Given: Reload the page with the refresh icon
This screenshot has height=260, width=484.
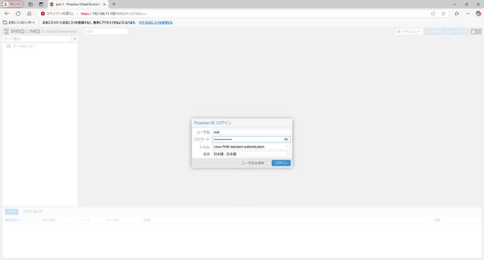Looking at the screenshot, I should (x=18, y=13).
